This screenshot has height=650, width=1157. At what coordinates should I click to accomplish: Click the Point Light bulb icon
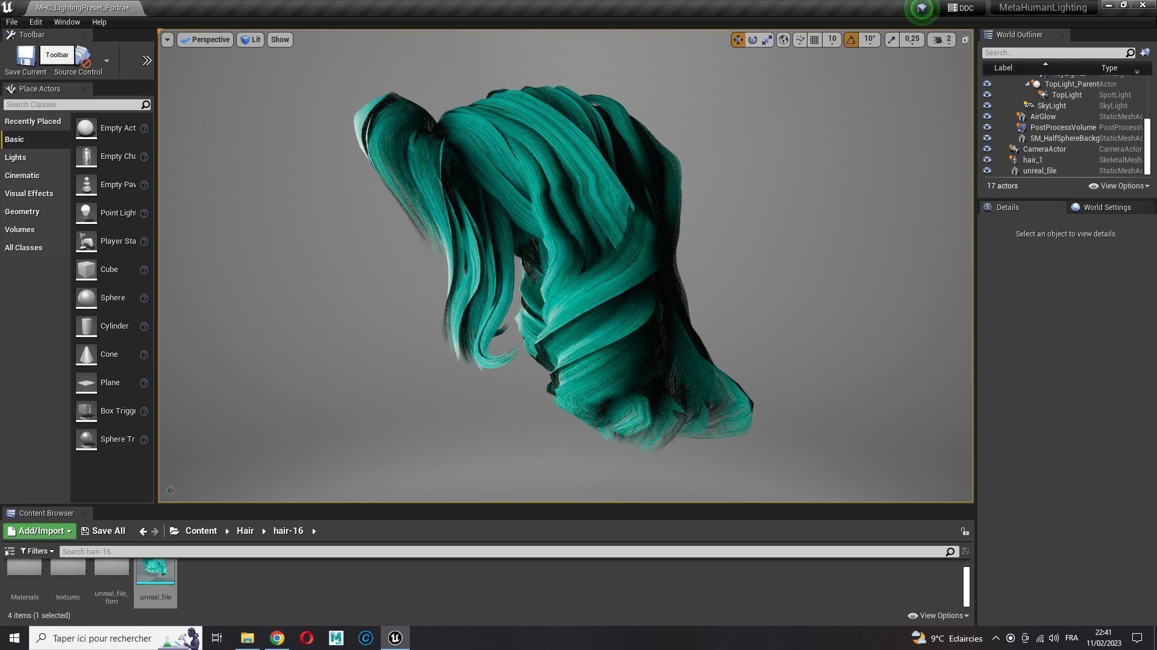click(86, 213)
